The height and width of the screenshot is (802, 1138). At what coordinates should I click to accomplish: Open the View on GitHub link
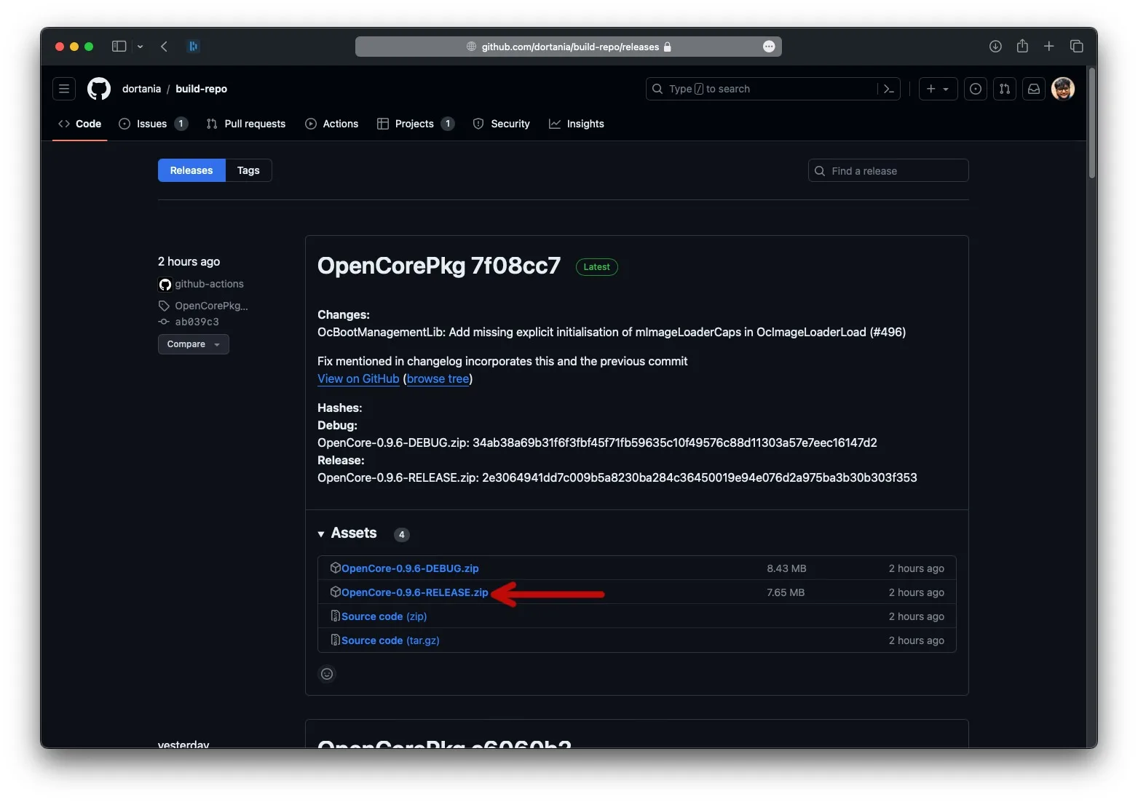(x=358, y=378)
